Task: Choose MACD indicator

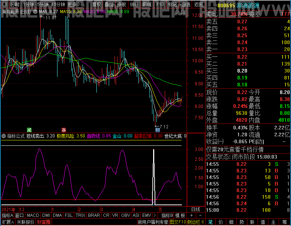Action: click(33, 215)
